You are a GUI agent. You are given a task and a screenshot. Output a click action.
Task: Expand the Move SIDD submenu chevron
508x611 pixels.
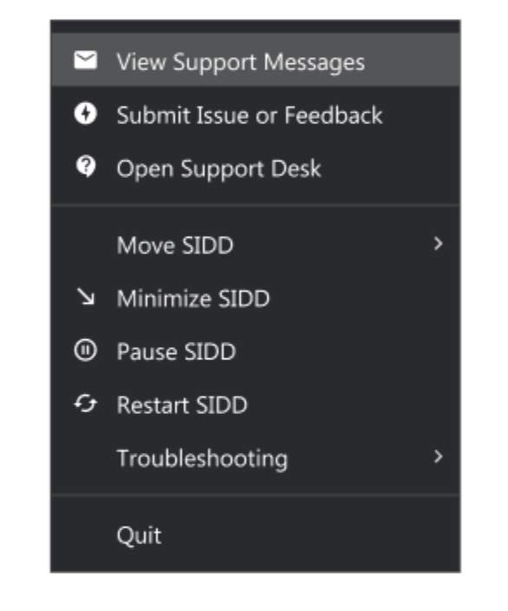coord(439,244)
